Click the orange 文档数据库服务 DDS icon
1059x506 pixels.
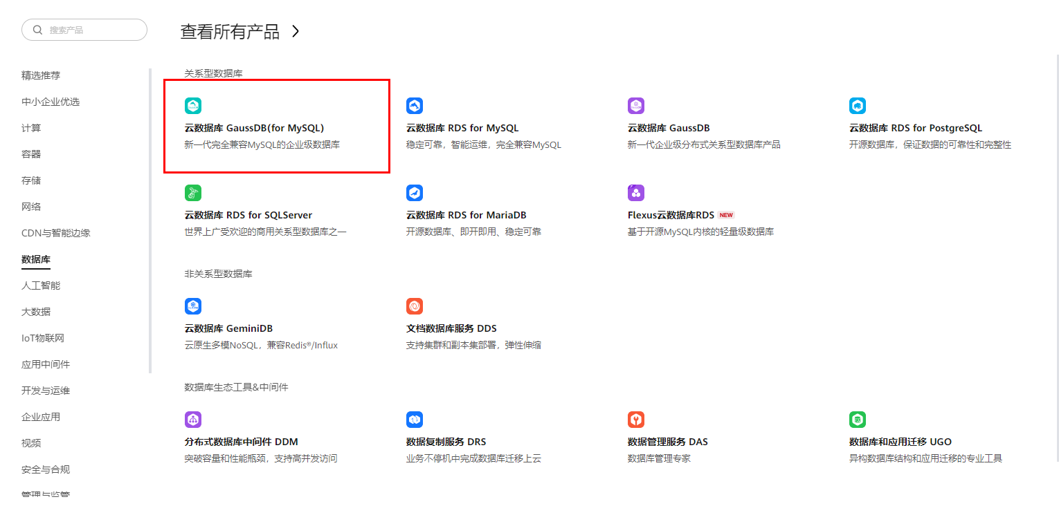pos(415,306)
